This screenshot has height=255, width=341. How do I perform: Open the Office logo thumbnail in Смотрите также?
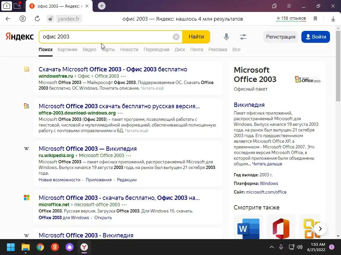tap(281, 228)
